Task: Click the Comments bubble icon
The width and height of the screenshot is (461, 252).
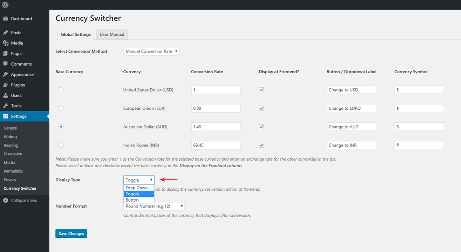Action: click(x=5, y=64)
